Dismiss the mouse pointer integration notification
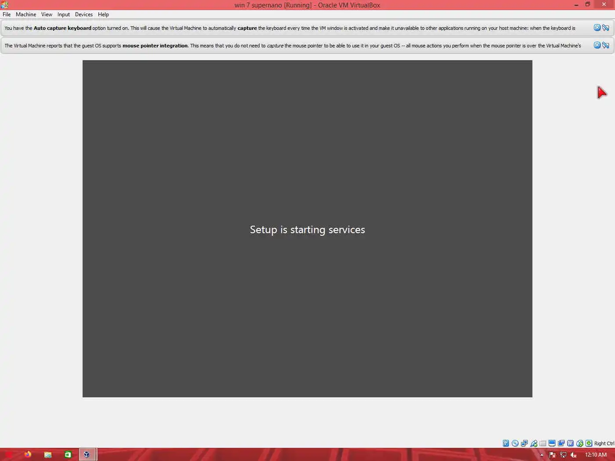The width and height of the screenshot is (615, 461). coord(597,45)
